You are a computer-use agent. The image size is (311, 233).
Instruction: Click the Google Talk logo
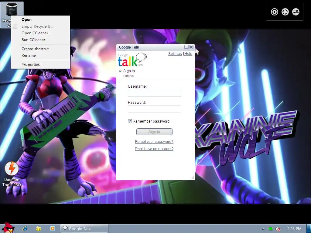[132, 59]
